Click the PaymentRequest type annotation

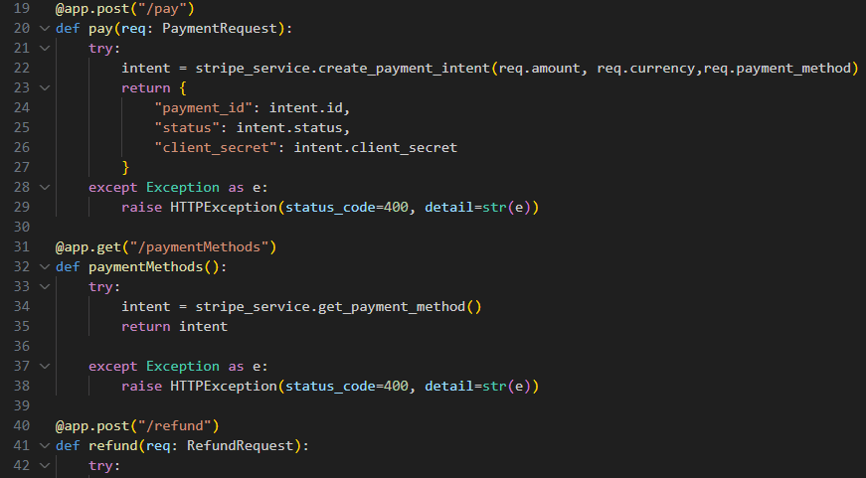(x=220, y=28)
